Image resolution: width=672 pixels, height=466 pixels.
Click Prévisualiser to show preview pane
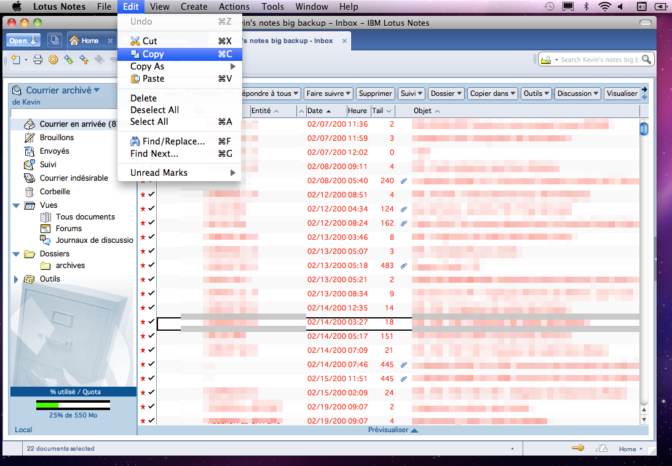(393, 430)
